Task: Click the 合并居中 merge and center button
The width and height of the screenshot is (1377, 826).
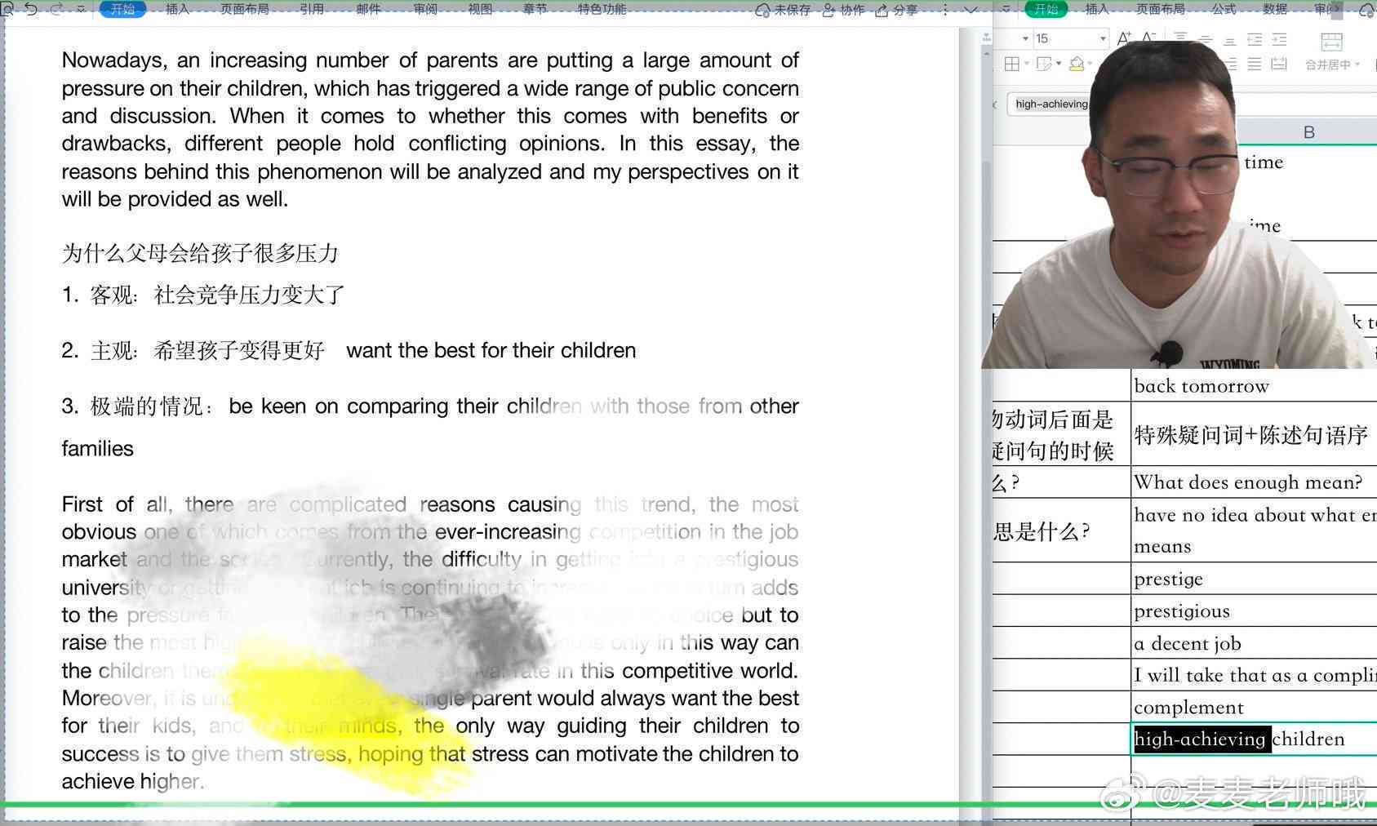Action: [x=1327, y=64]
